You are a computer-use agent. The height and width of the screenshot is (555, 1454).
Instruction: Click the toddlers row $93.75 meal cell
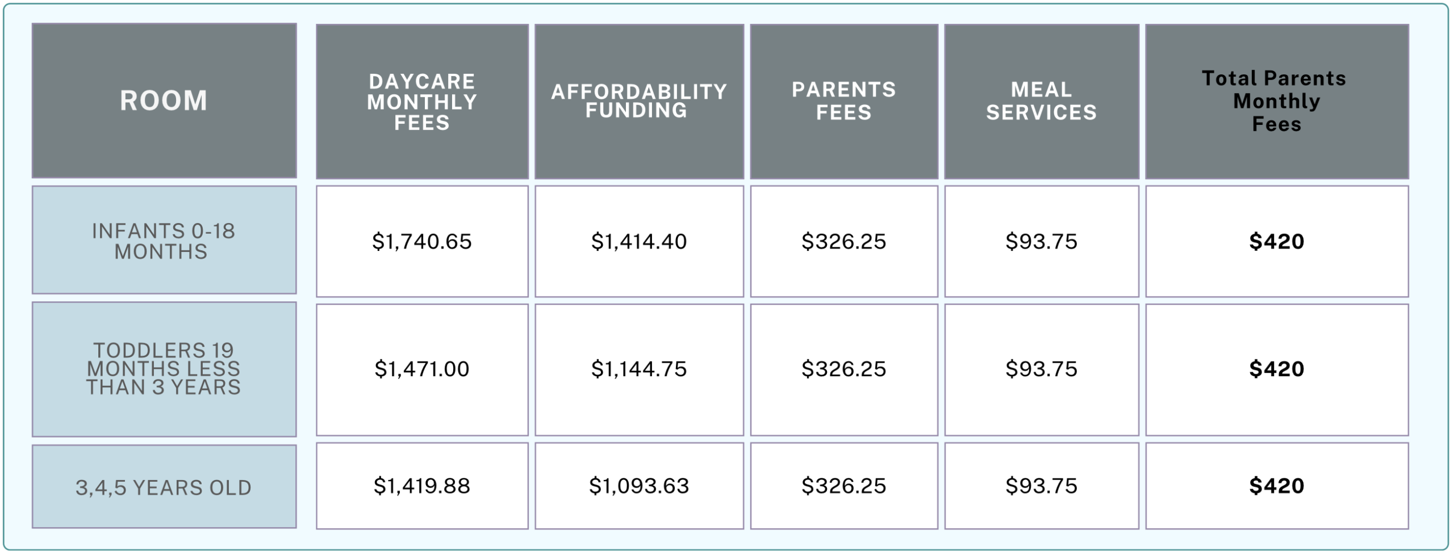pyautogui.click(x=1041, y=369)
